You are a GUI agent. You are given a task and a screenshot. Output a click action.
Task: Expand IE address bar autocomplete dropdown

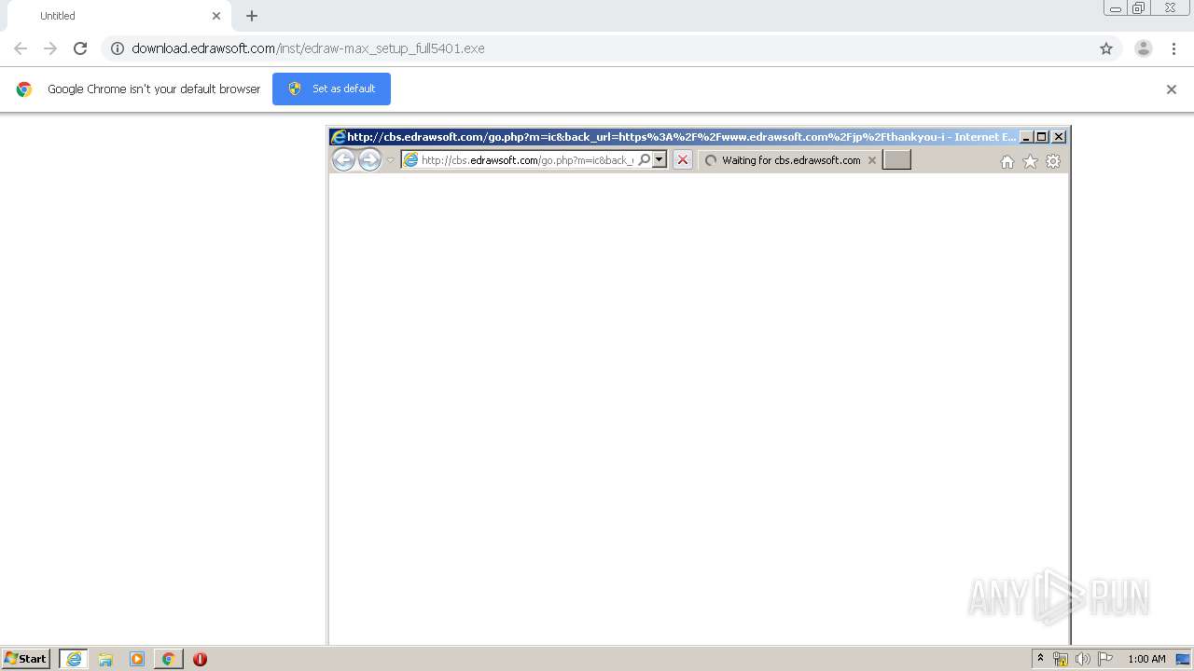(659, 160)
